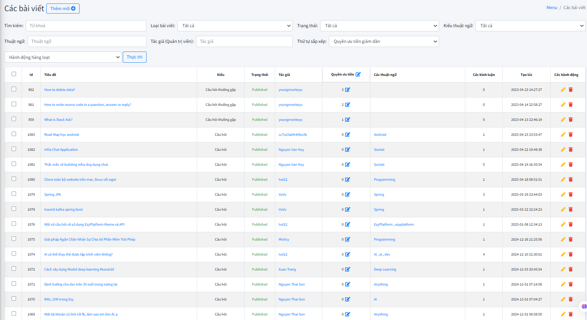587x320 pixels.
Task: Delete Infra Chat Application post
Action: [571, 149]
